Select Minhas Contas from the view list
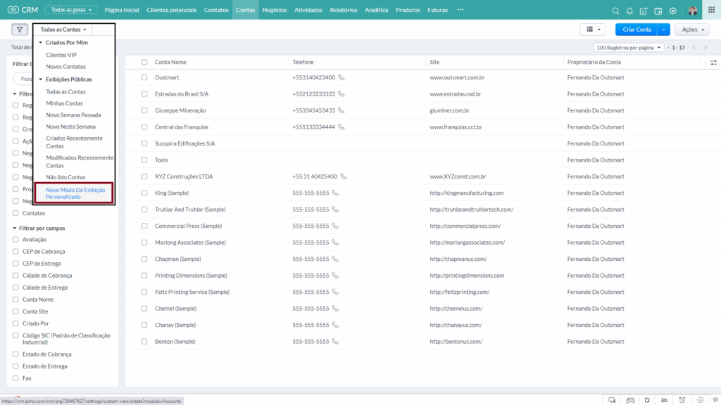This screenshot has height=405, width=721. [x=64, y=103]
